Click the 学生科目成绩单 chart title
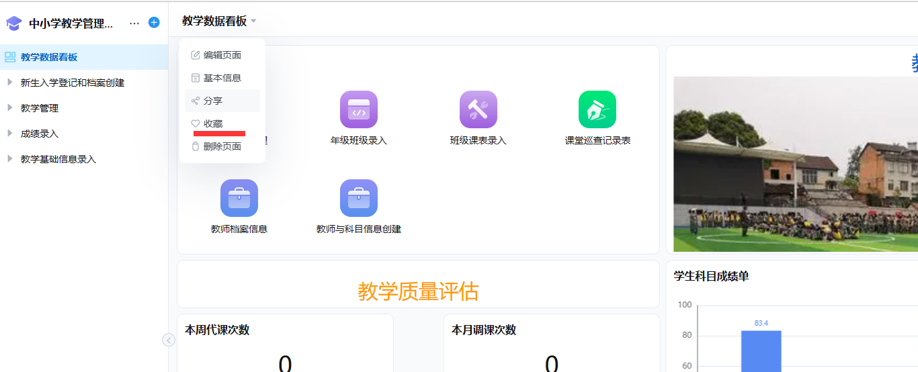The image size is (918, 372). (x=712, y=276)
